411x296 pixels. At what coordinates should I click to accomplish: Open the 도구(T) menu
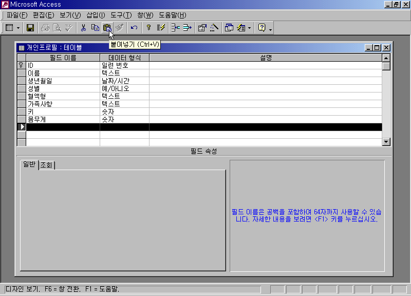pos(121,15)
